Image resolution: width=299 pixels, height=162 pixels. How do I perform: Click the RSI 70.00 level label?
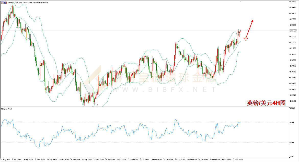(x=292, y=122)
